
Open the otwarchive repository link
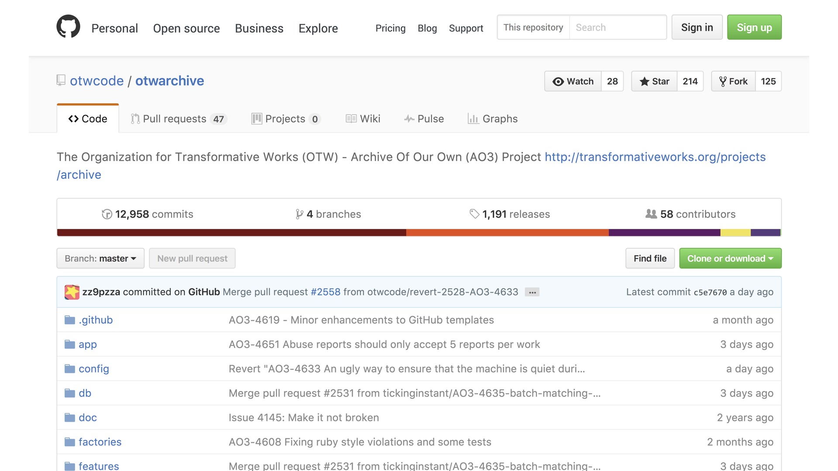coord(169,81)
